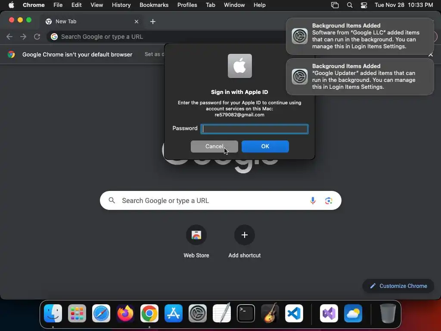Open Control Center in menu bar
441x331 pixels.
tap(363, 5)
